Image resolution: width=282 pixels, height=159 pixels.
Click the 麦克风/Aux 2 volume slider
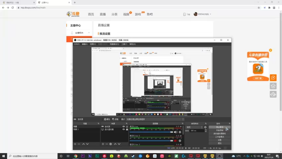[x=151, y=141]
